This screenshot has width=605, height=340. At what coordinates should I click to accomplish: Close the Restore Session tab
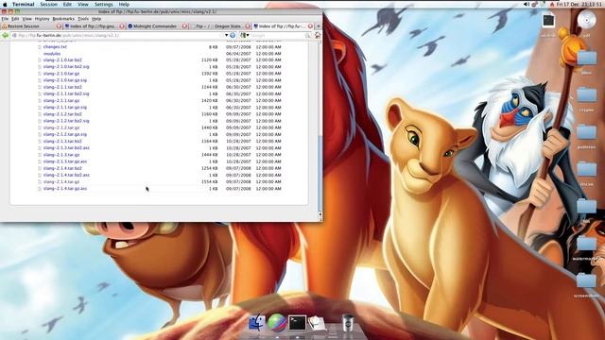tap(59, 26)
